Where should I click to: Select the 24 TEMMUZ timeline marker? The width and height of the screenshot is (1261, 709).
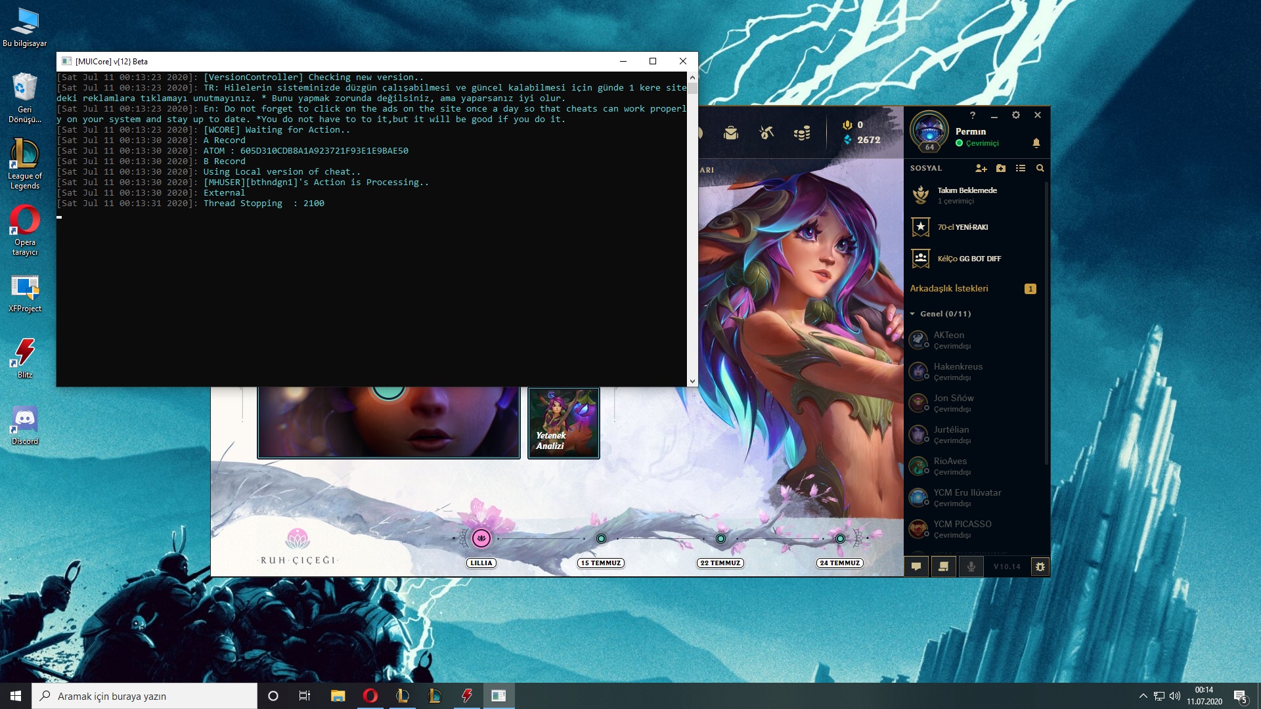840,539
